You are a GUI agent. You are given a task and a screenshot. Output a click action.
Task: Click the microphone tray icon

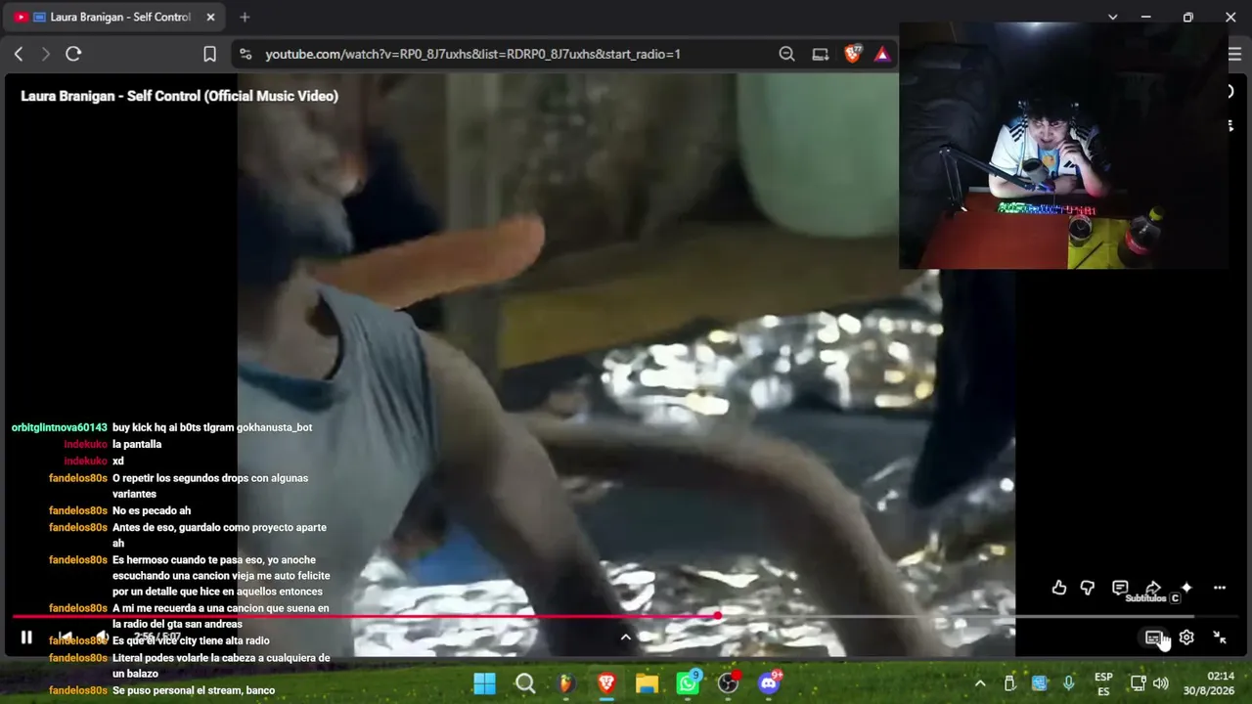pos(1068,683)
